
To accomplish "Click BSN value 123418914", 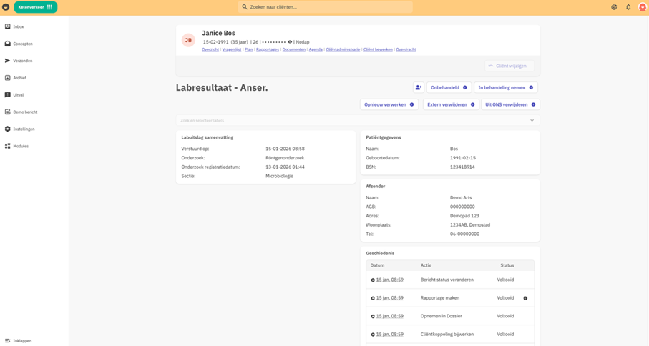I will [462, 167].
